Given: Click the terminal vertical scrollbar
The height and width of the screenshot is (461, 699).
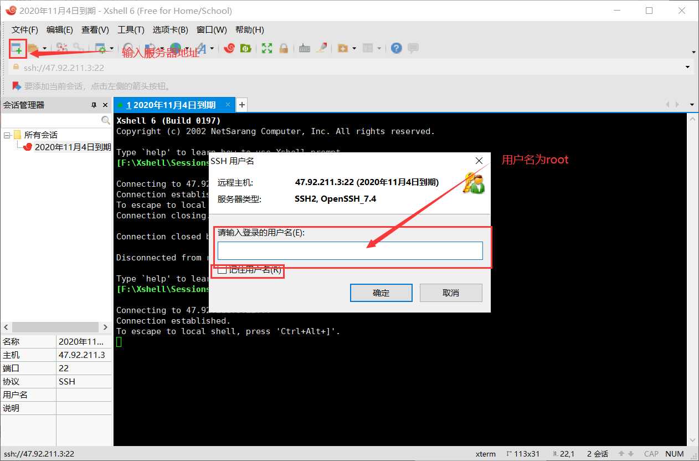Looking at the screenshot, I should 692,279.
